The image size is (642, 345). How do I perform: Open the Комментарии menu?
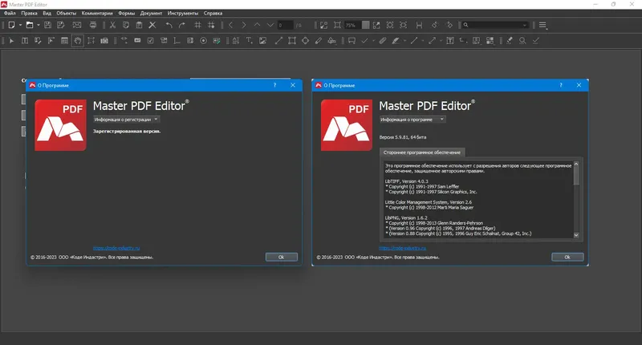[x=97, y=13]
